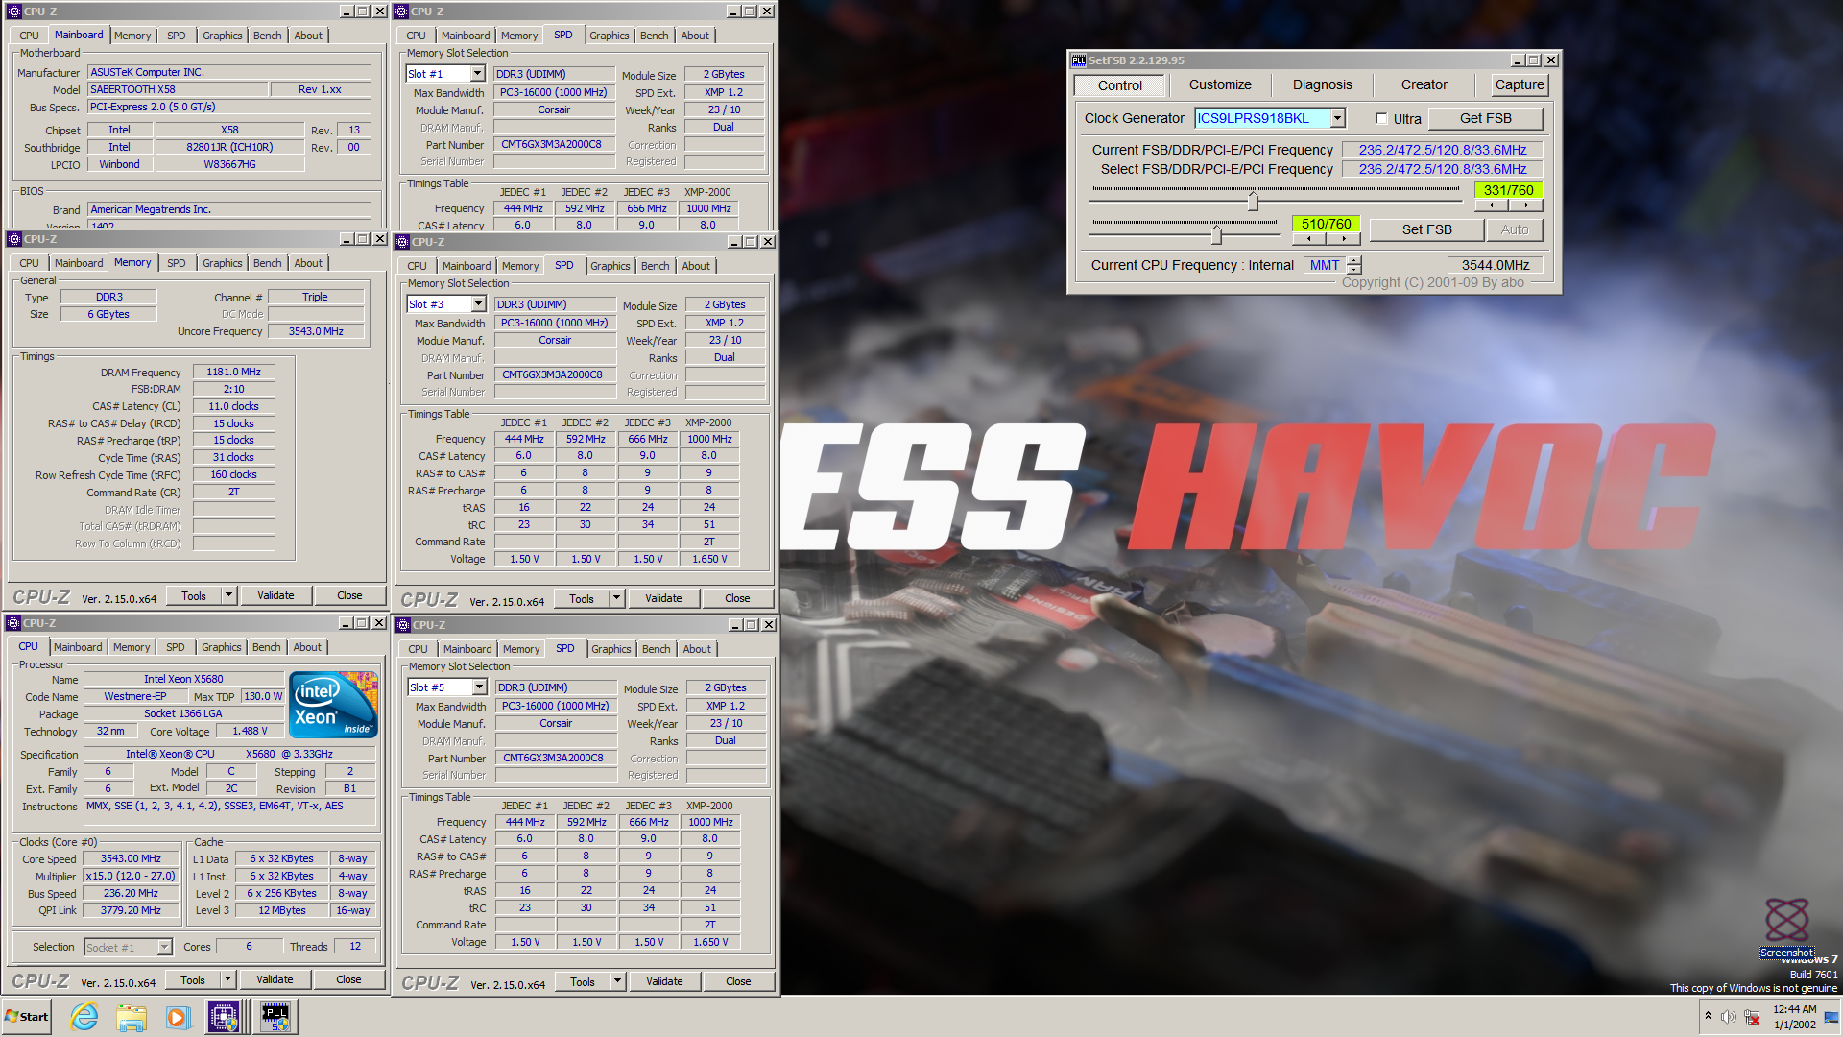Open Graphics tab in CPU-Z Mainboard window
This screenshot has width=1843, height=1037.
(223, 36)
